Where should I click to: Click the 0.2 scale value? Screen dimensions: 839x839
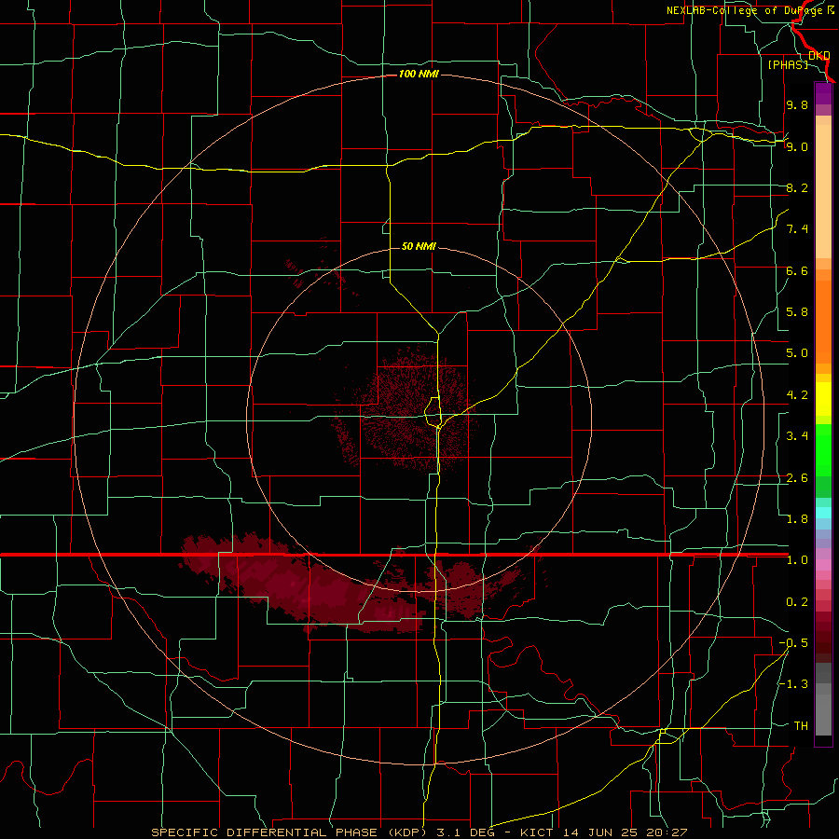pyautogui.click(x=797, y=602)
